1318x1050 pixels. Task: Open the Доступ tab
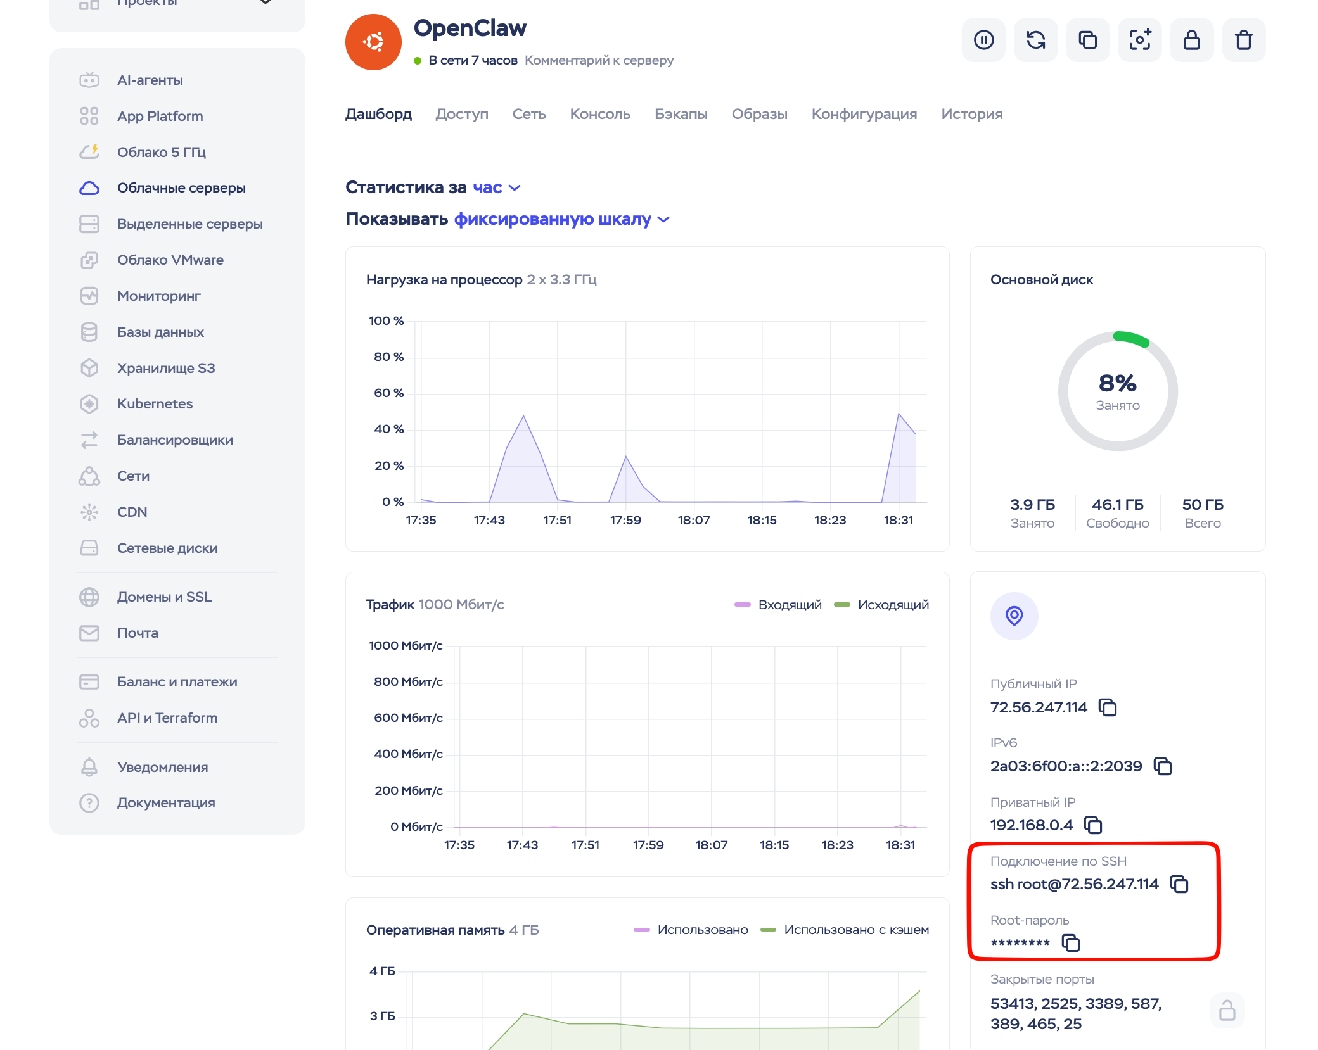pyautogui.click(x=462, y=115)
